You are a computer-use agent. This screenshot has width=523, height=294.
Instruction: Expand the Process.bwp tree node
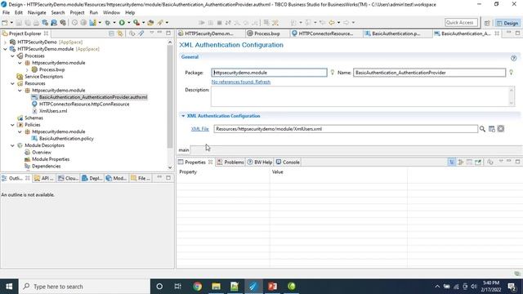27,69
